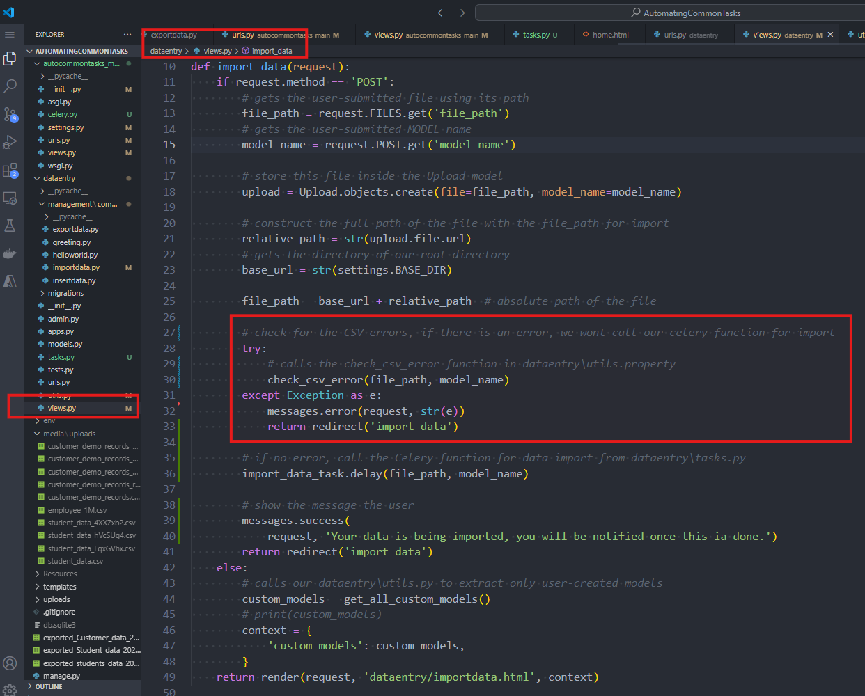Expand the templates folder
Viewport: 865px width, 696px height.
(x=81, y=587)
